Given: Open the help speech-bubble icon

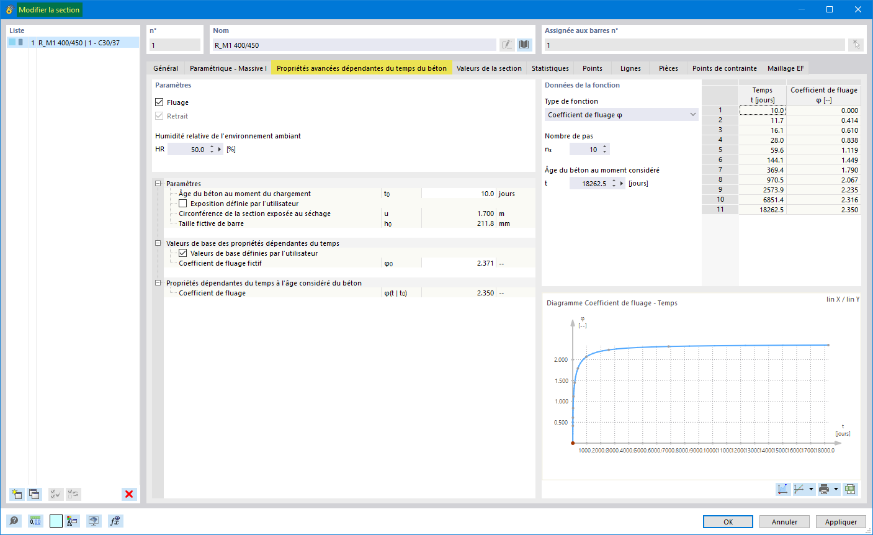Looking at the screenshot, I should coord(14,521).
